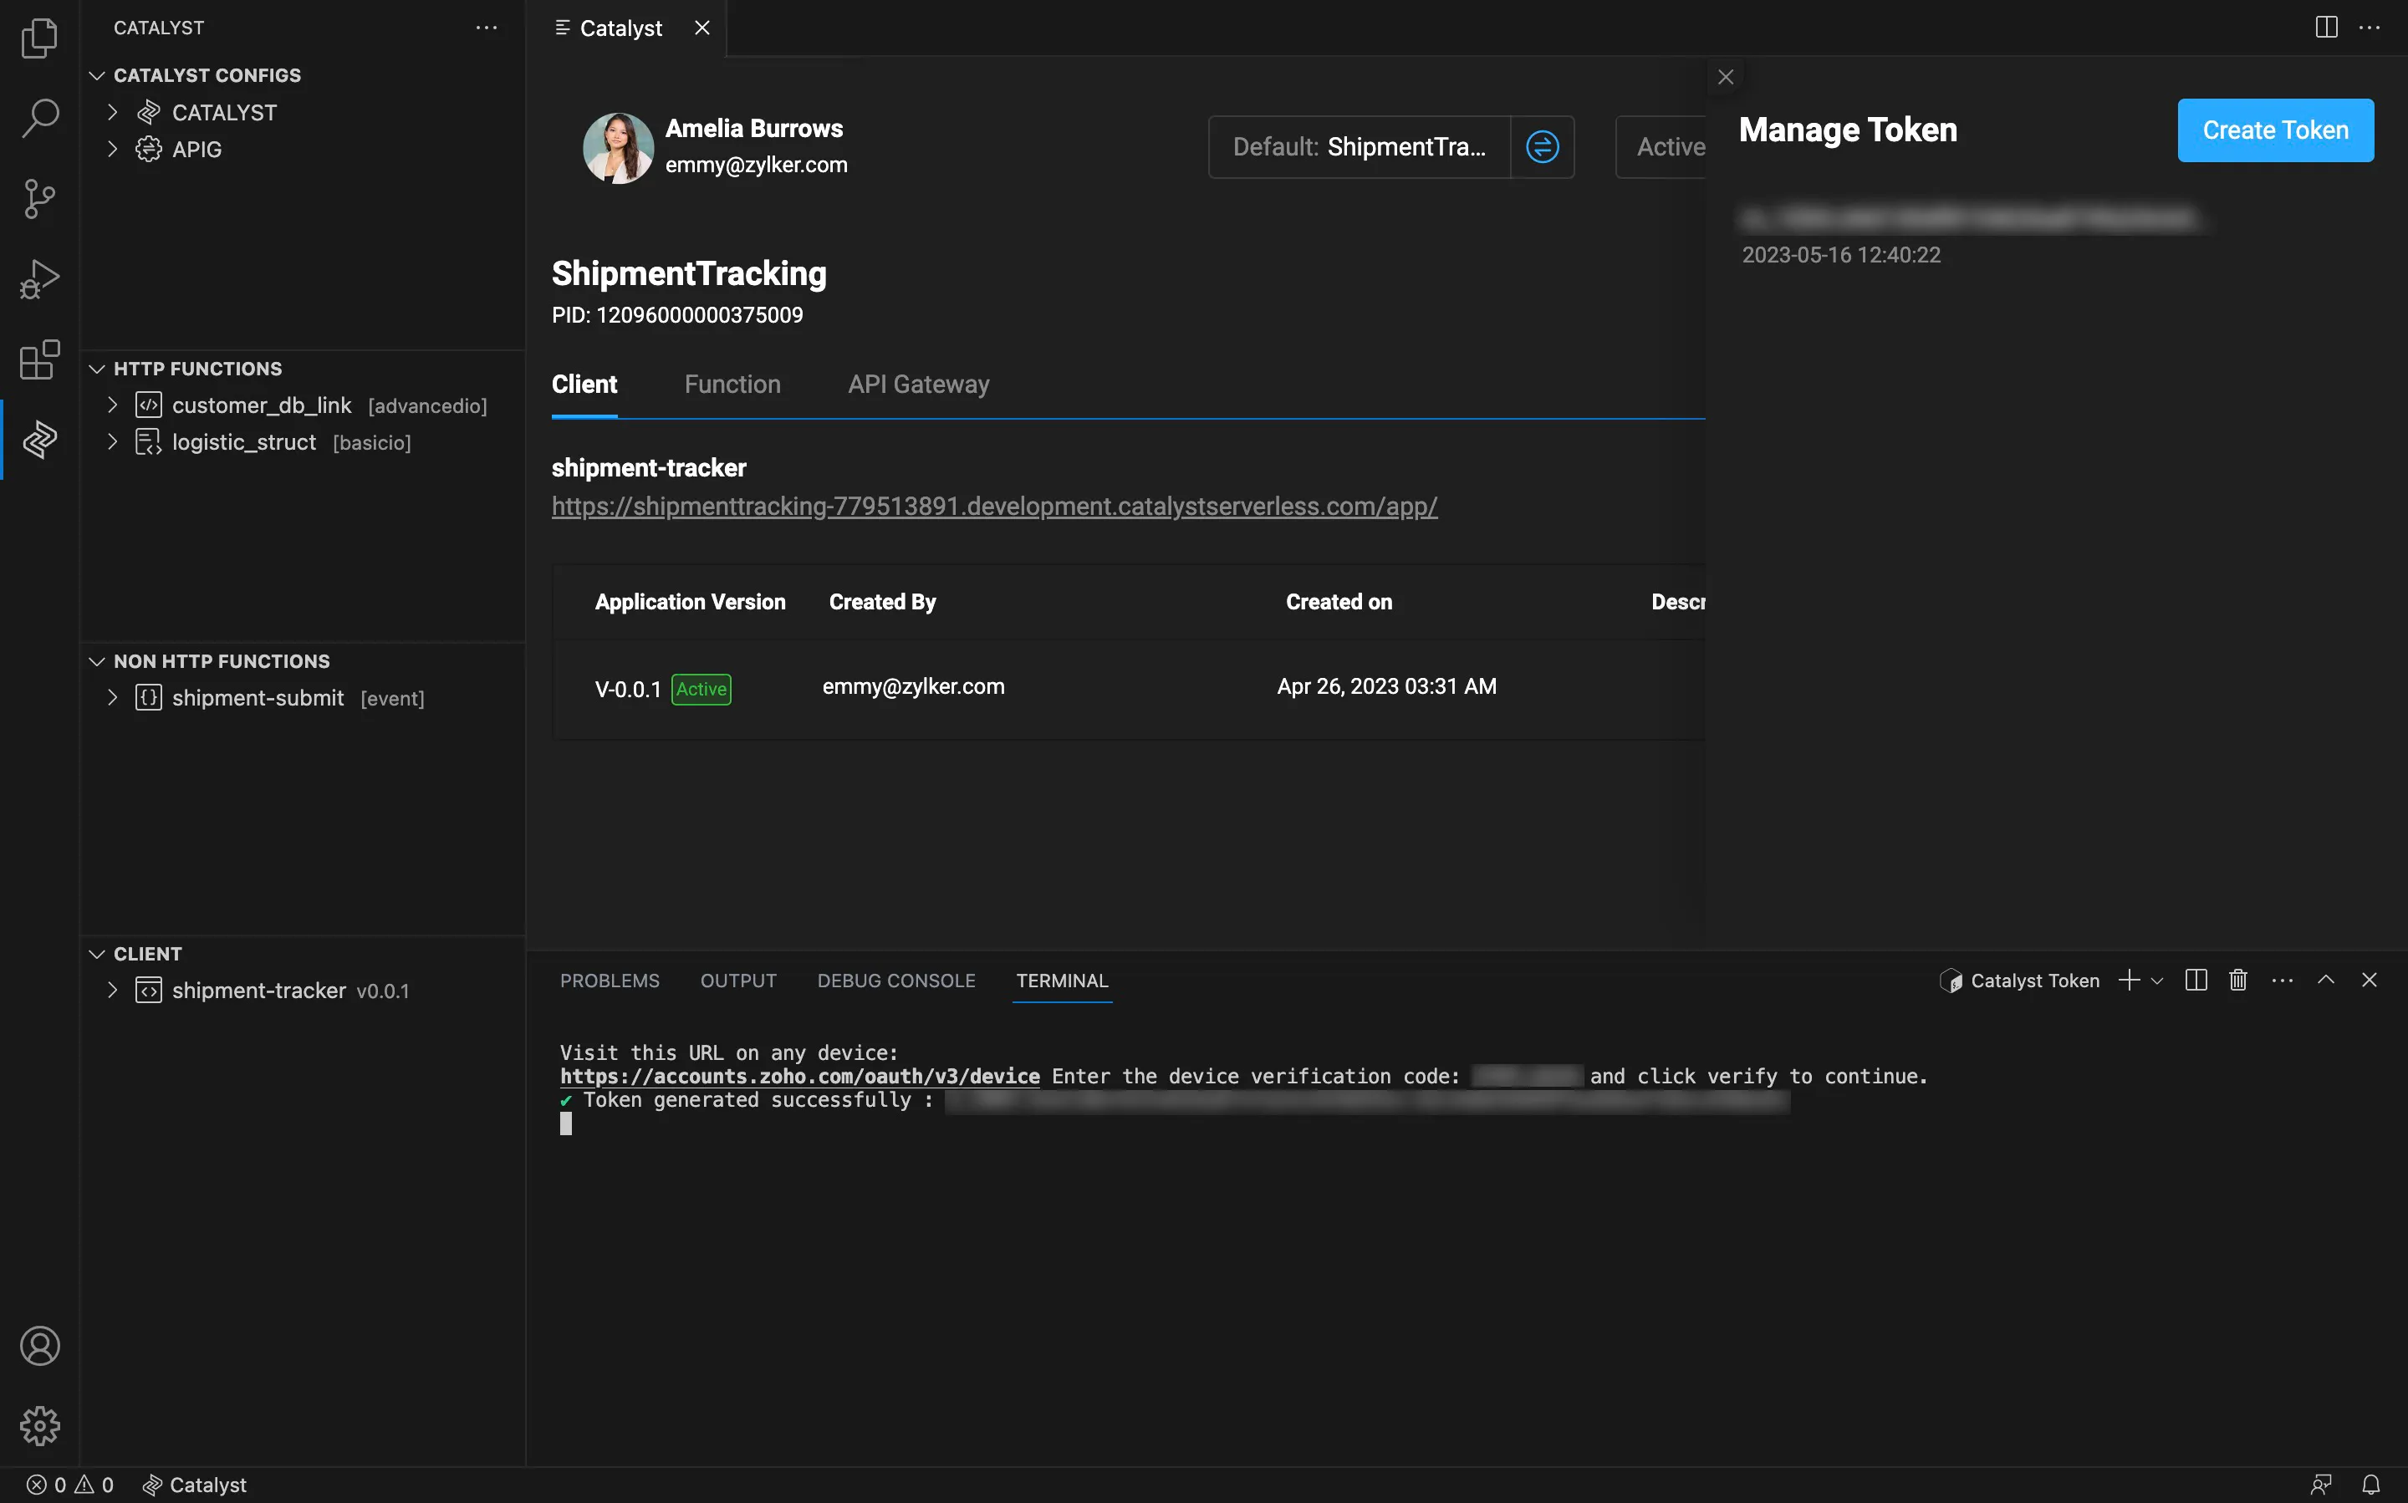2408x1503 pixels.
Task: Open Catalyst sidebar more actions menu
Action: pos(486,28)
